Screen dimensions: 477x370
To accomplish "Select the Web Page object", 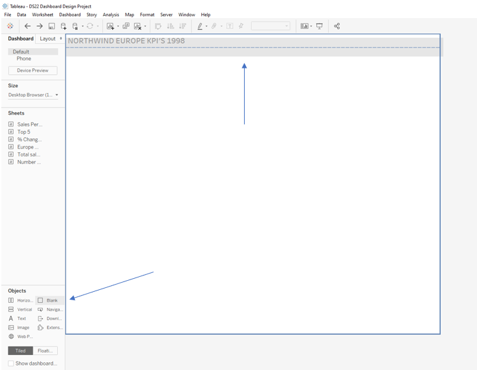I will tap(20, 337).
